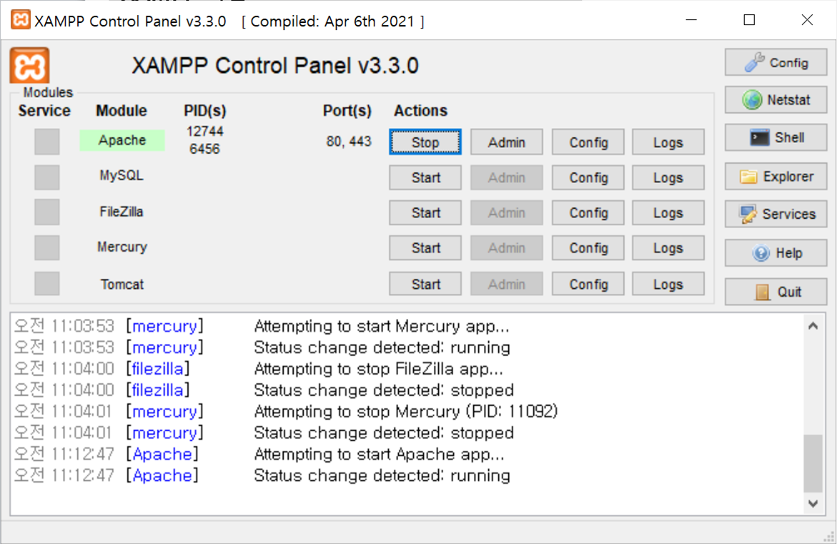This screenshot has width=837, height=544.
Task: Launch Netstat with globe icon
Action: point(776,100)
